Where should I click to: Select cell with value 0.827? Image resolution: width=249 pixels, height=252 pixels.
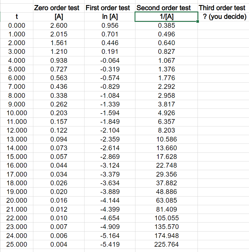(x=166, y=52)
